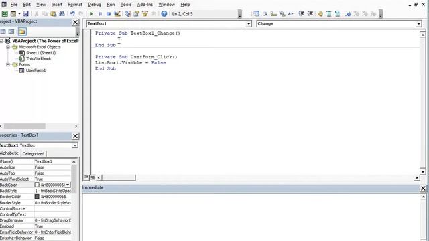Select ThisWorkbook in the project tree
429x241 pixels.
(x=39, y=58)
